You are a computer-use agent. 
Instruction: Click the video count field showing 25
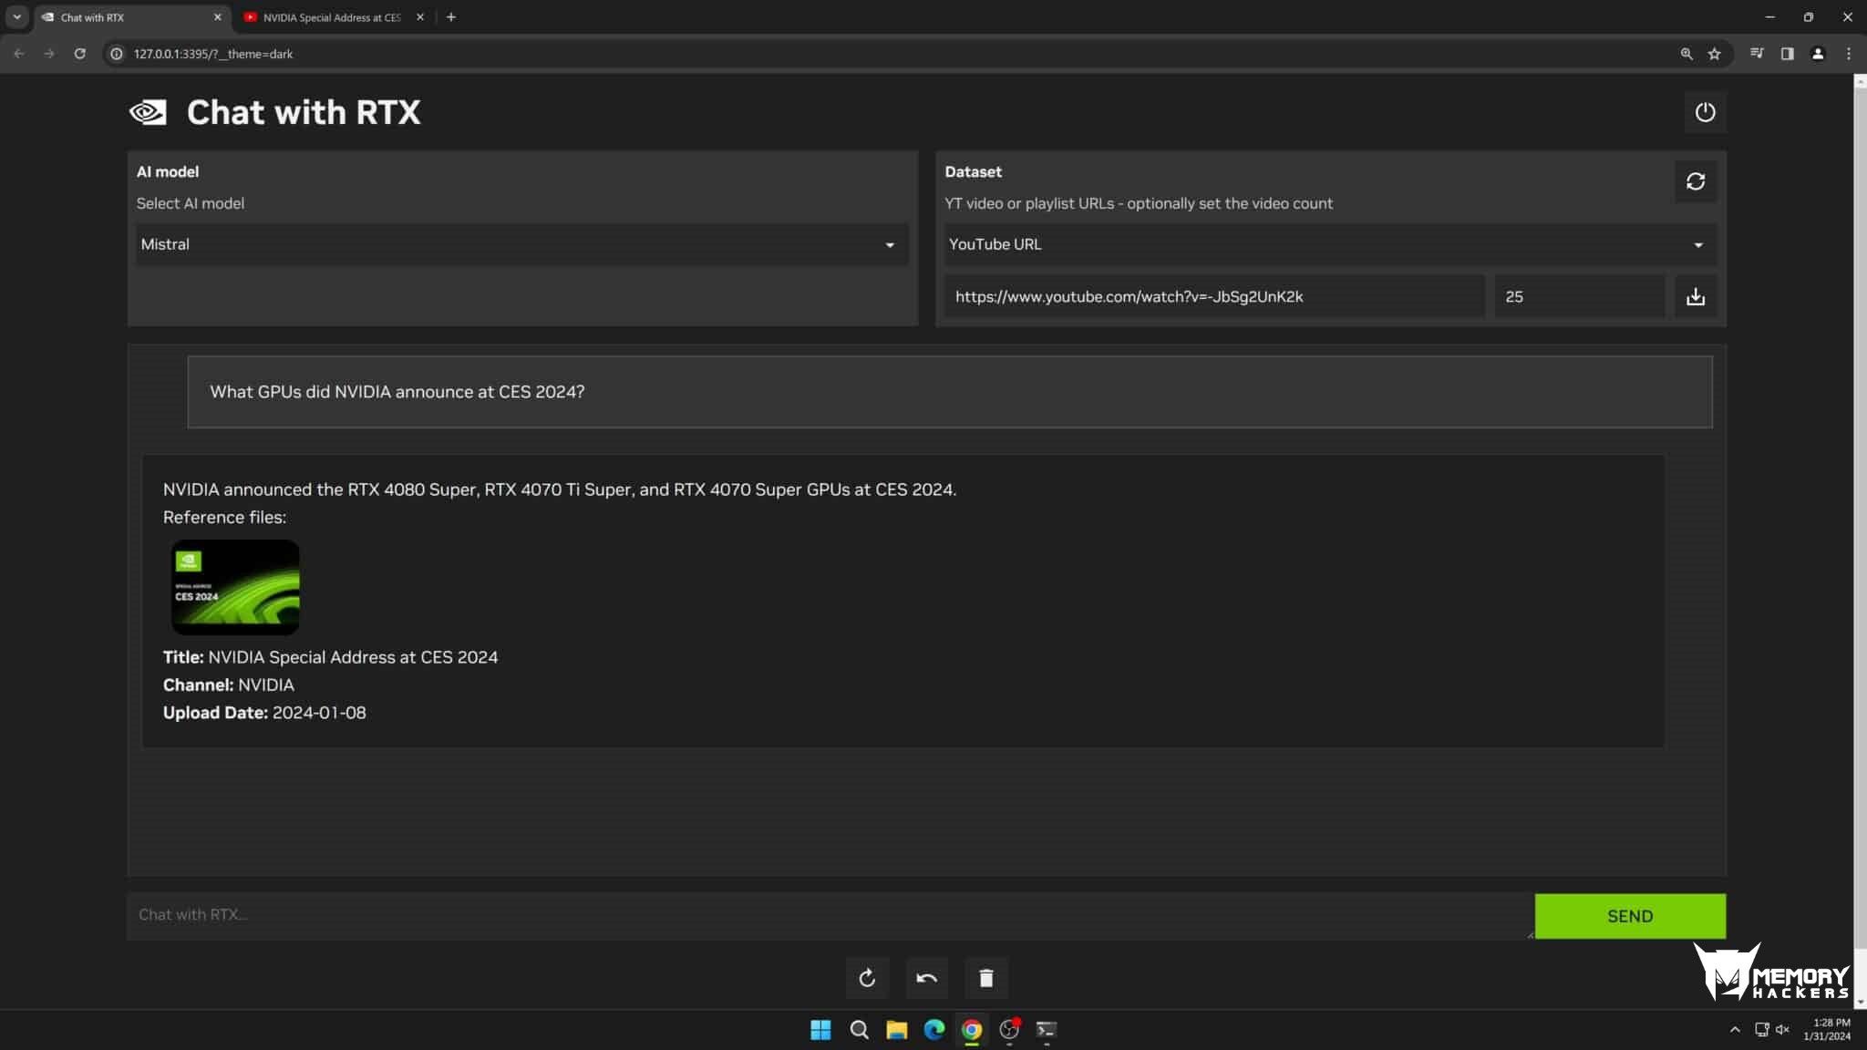1580,296
